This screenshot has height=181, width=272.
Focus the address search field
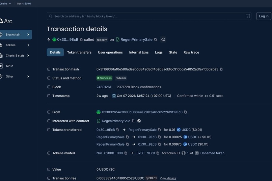(x=149, y=16)
